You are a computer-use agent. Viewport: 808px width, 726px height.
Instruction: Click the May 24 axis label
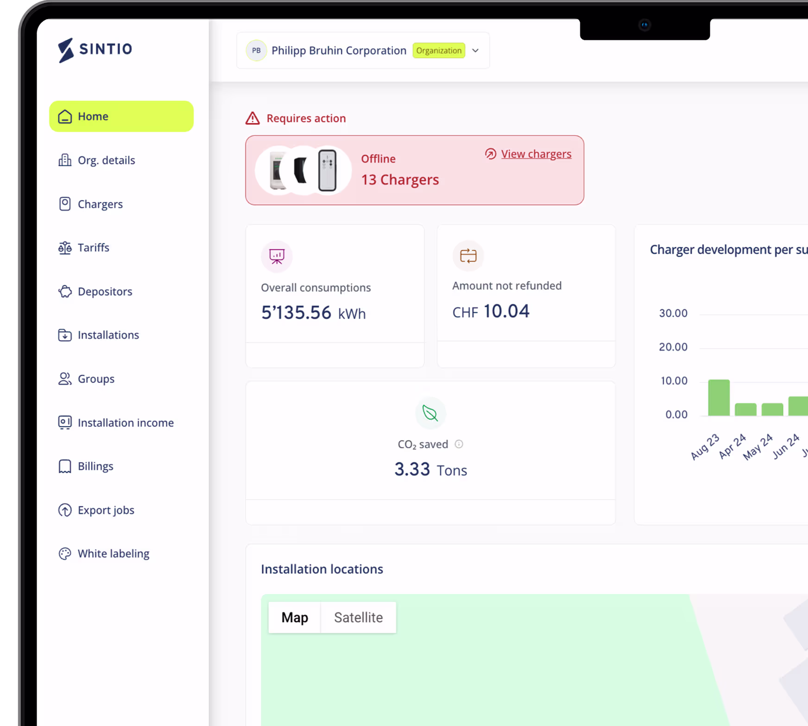(758, 447)
